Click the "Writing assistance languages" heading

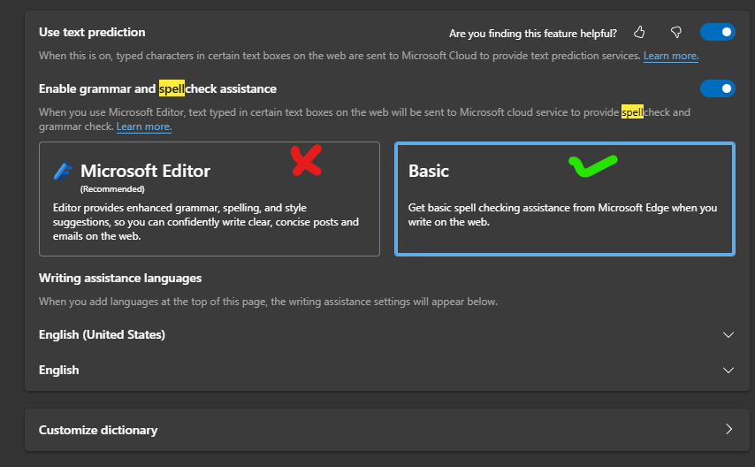tap(120, 278)
